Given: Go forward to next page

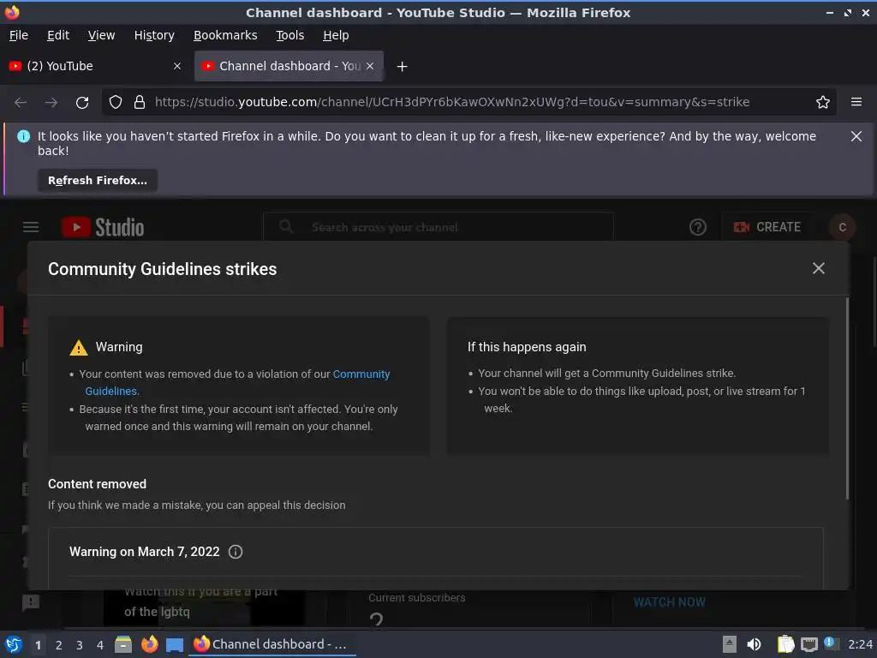Looking at the screenshot, I should [51, 103].
